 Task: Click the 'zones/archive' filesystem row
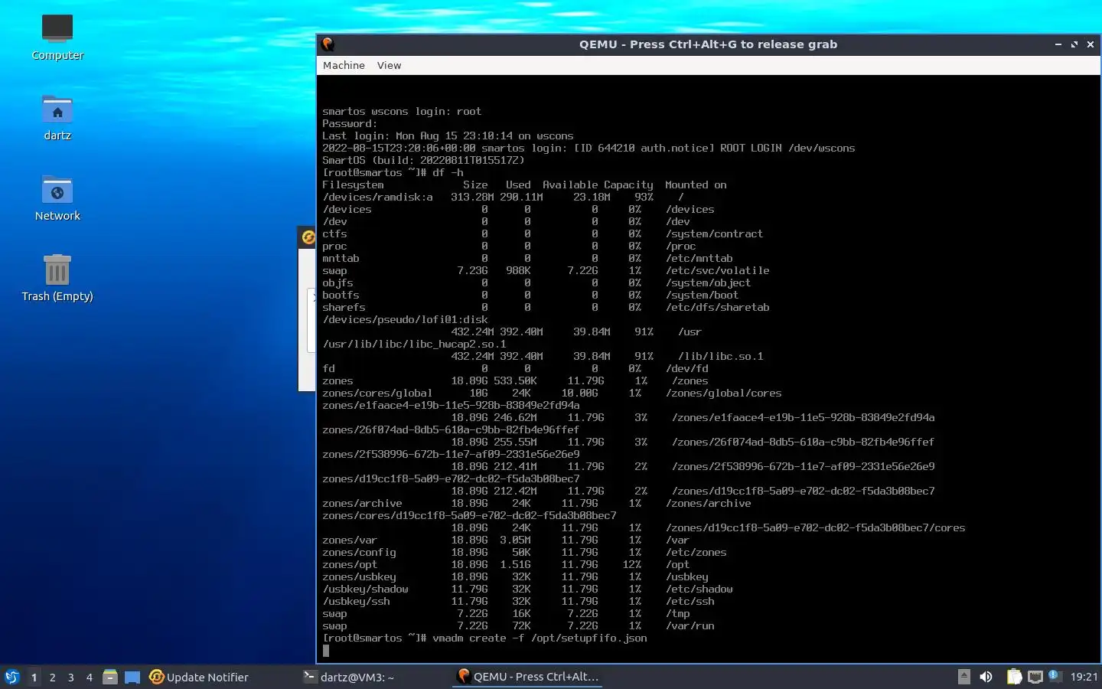pyautogui.click(x=536, y=503)
